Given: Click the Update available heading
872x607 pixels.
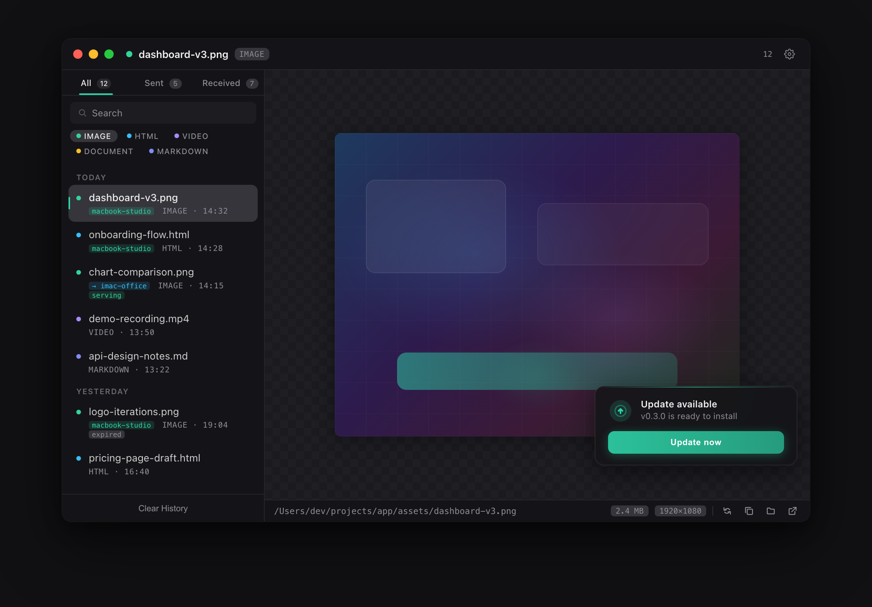Looking at the screenshot, I should coord(679,404).
